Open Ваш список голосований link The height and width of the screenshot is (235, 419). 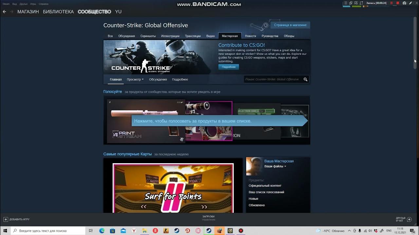click(266, 192)
